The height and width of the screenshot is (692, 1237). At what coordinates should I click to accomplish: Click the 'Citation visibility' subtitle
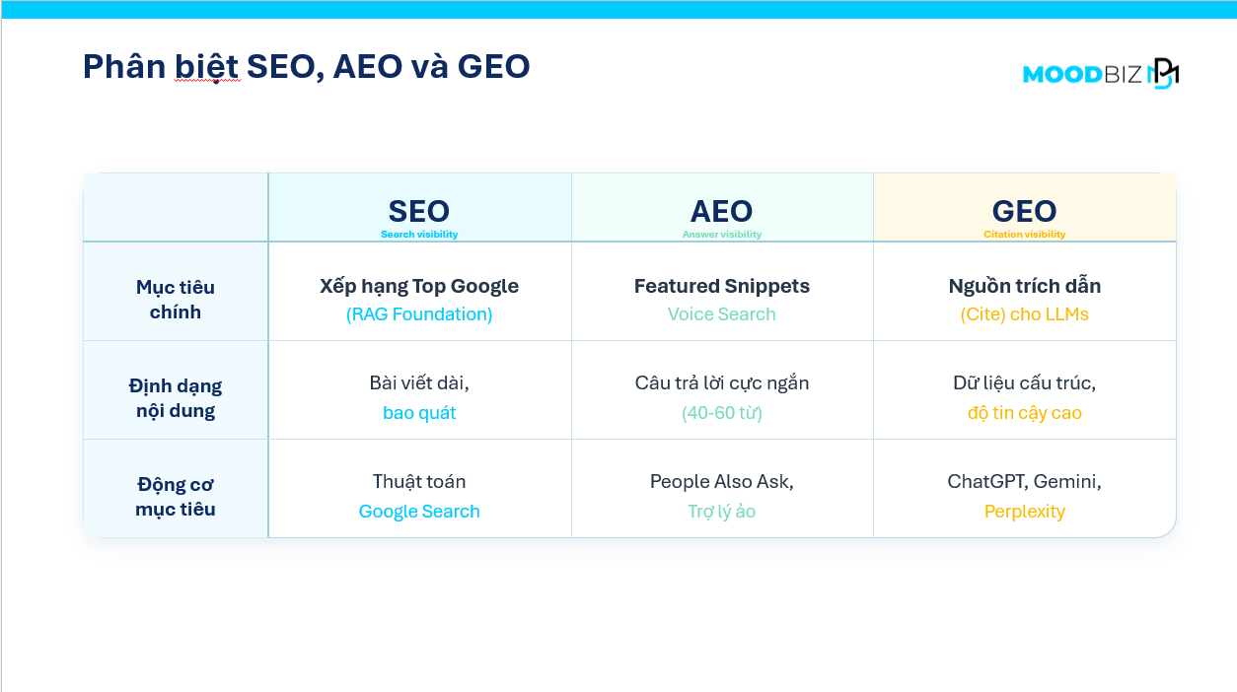point(1025,235)
